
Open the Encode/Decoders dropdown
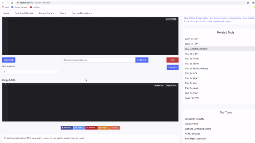82,13
